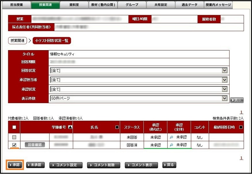
Task: Click the sort icon beside 氏名 header
Action: point(117,127)
